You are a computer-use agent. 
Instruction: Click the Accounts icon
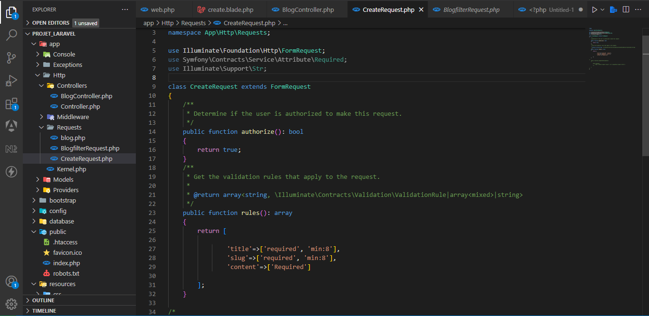[x=11, y=281]
